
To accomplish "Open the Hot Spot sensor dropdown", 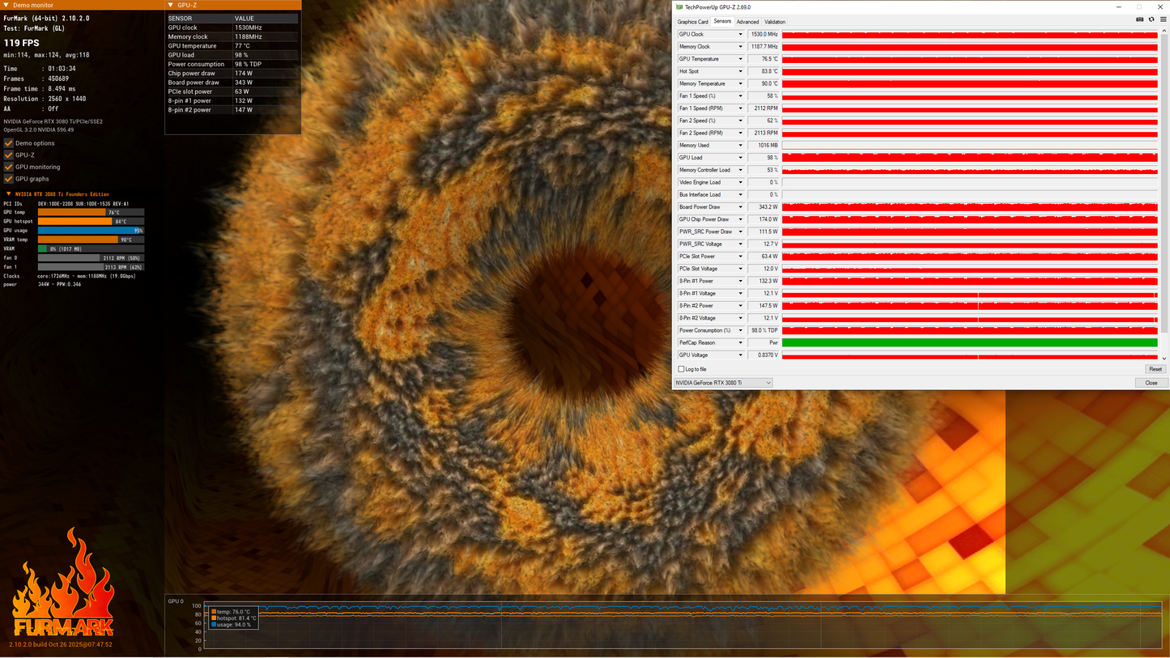I will pyautogui.click(x=740, y=71).
